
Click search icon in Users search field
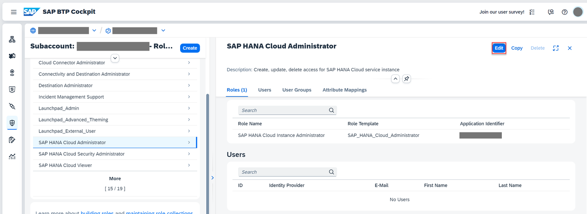[x=331, y=172]
